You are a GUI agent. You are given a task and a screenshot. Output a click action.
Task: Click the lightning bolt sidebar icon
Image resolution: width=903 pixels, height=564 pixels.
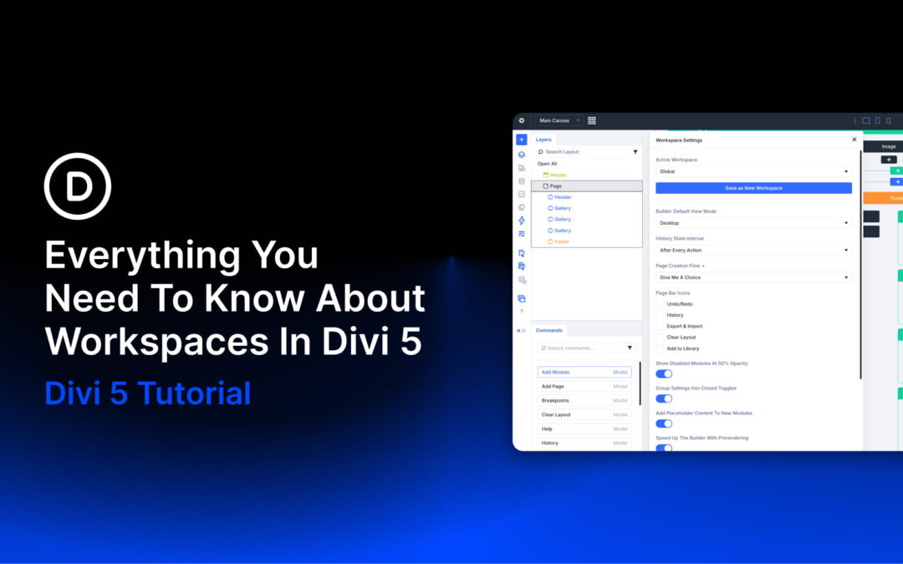pyautogui.click(x=521, y=221)
